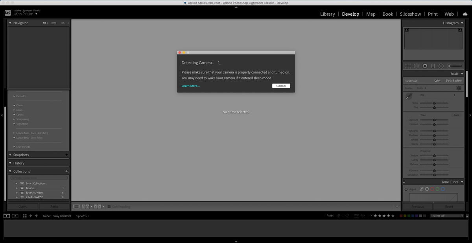The width and height of the screenshot is (472, 243).
Task: Select the Tutorials collection
Action: 30,188
